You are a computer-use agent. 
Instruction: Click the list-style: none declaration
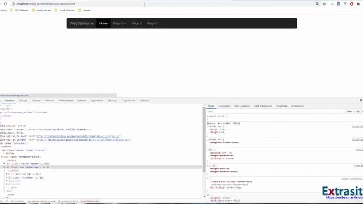coord(222,159)
